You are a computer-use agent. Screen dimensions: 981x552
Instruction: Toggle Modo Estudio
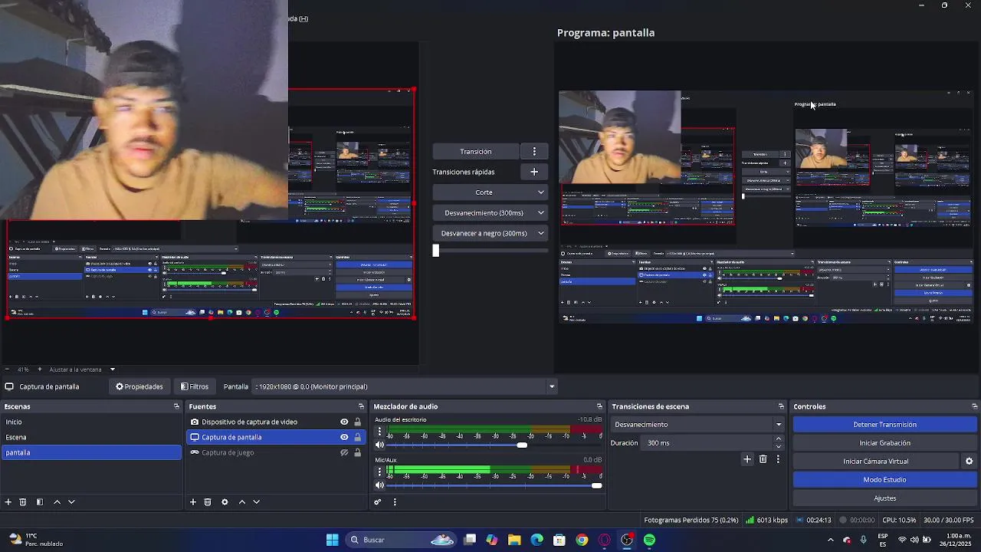884,480
